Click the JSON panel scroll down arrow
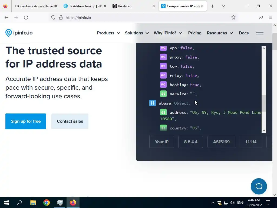 click(264, 131)
